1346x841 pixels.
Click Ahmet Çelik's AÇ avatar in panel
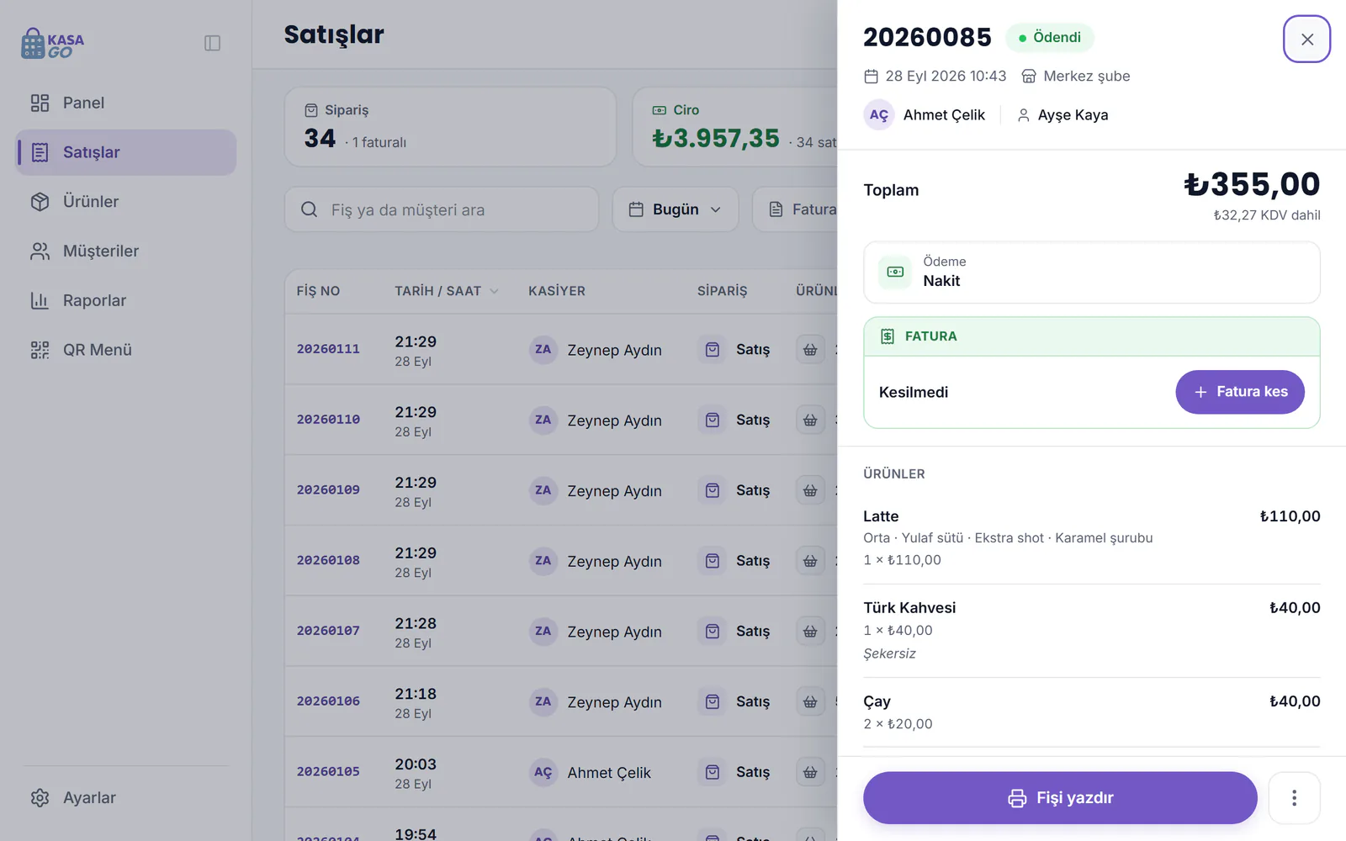pos(878,115)
